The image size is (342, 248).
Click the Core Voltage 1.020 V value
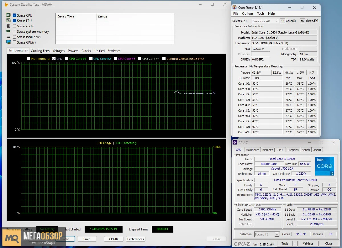[301, 174]
